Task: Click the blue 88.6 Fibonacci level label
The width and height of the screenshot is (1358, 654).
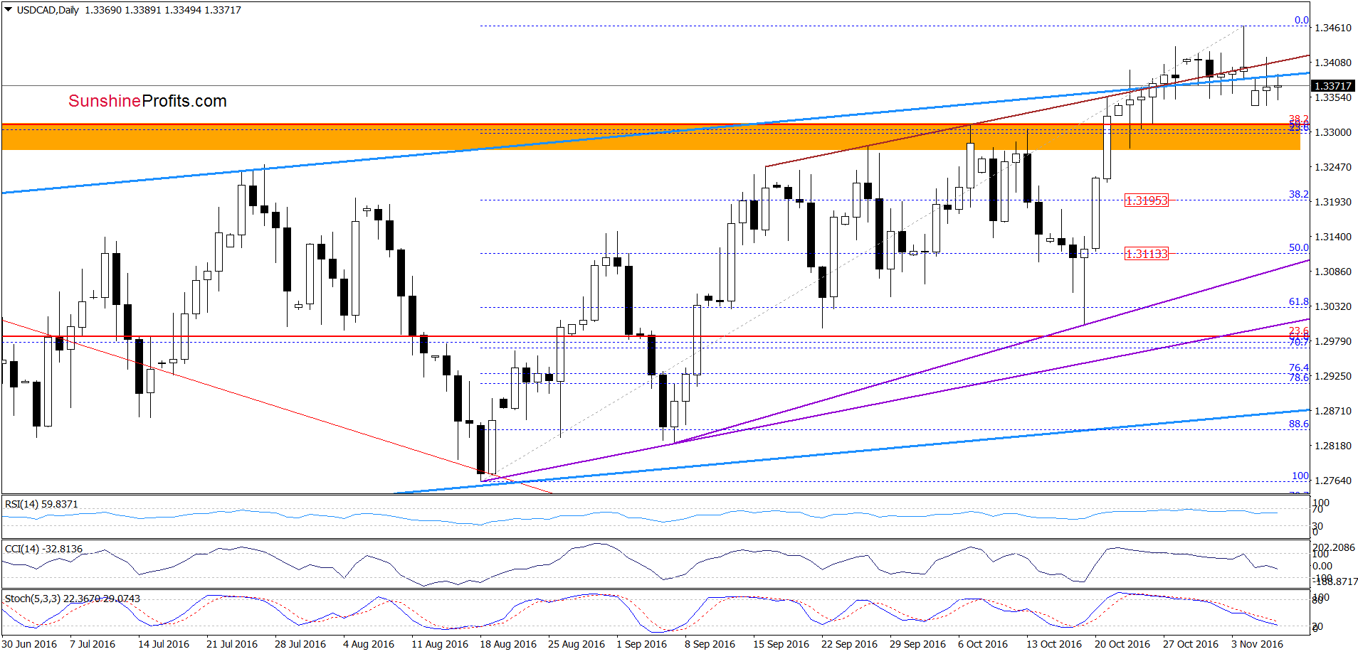Action: point(1299,424)
